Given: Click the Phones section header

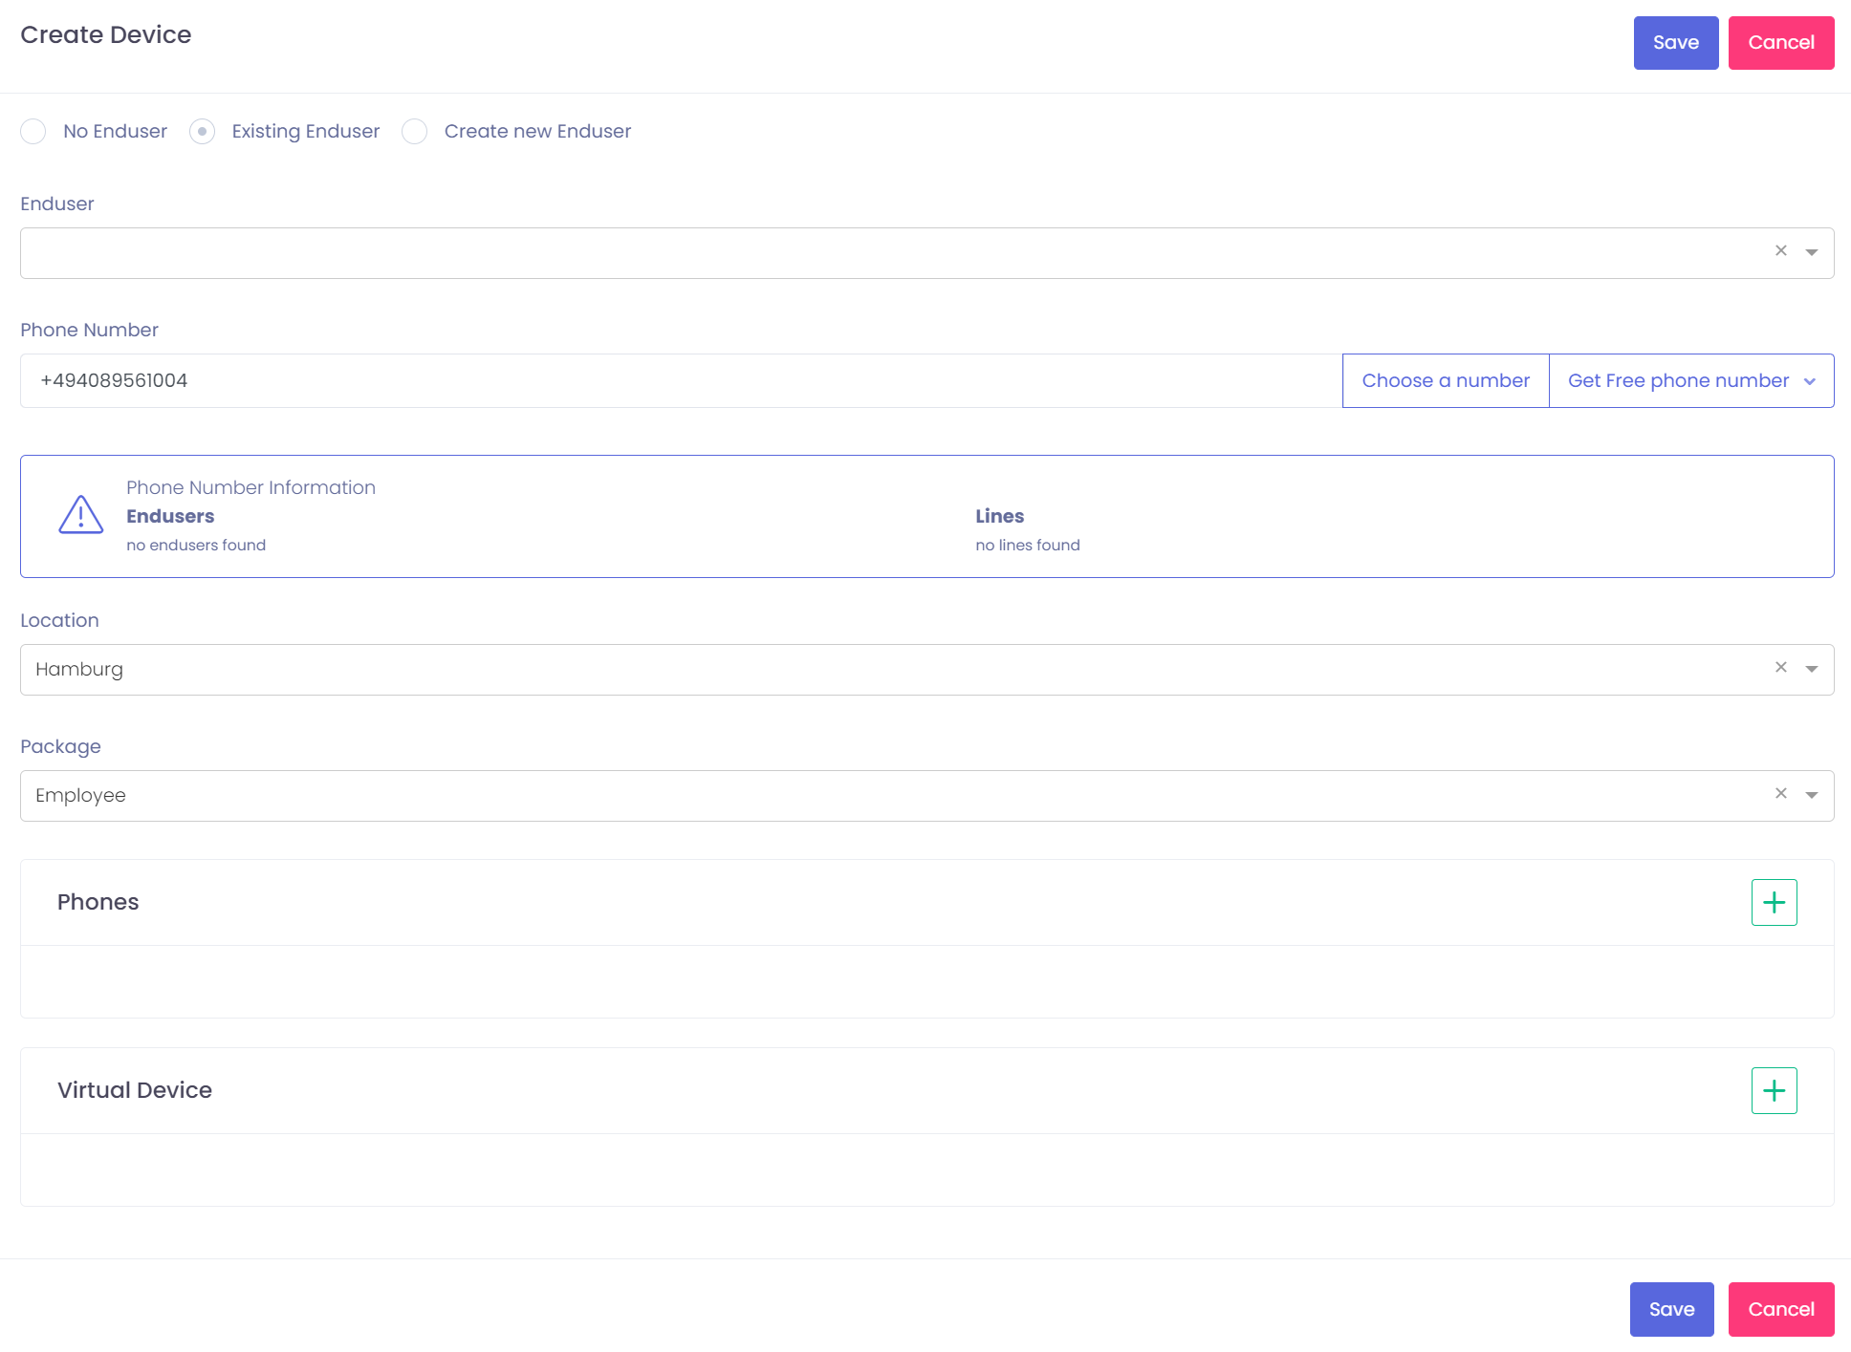Looking at the screenshot, I should tap(98, 902).
